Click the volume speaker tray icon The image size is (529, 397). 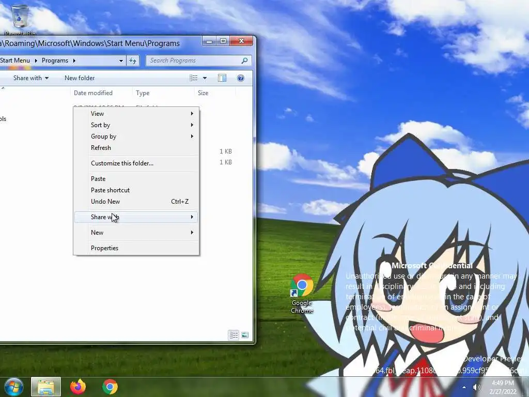(x=477, y=387)
